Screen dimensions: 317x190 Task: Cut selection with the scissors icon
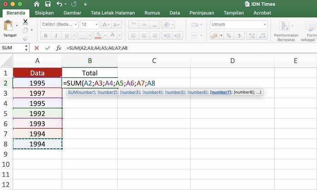pyautogui.click(x=25, y=21)
